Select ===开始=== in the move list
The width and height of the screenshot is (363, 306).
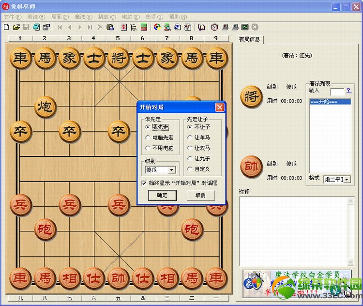point(330,102)
